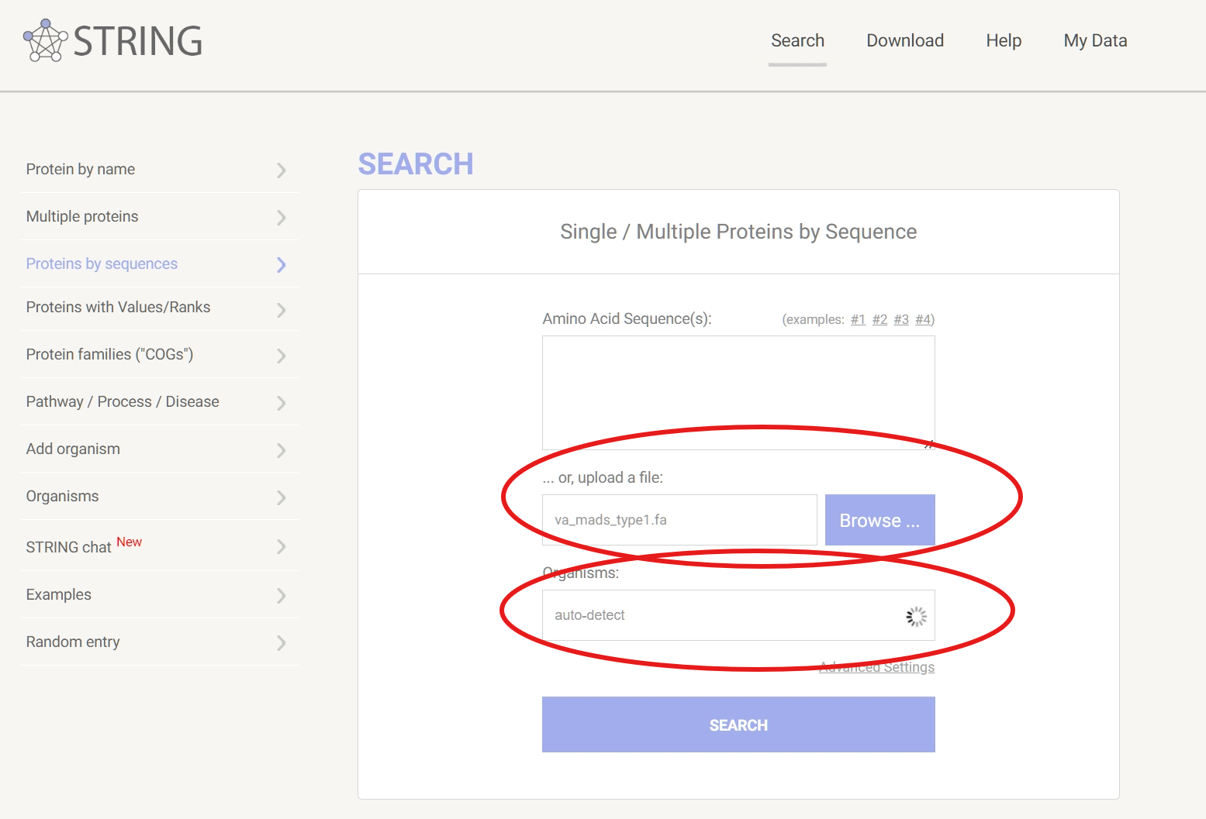Load example sequence #4
Viewport: 1206px width, 819px height.
(923, 319)
